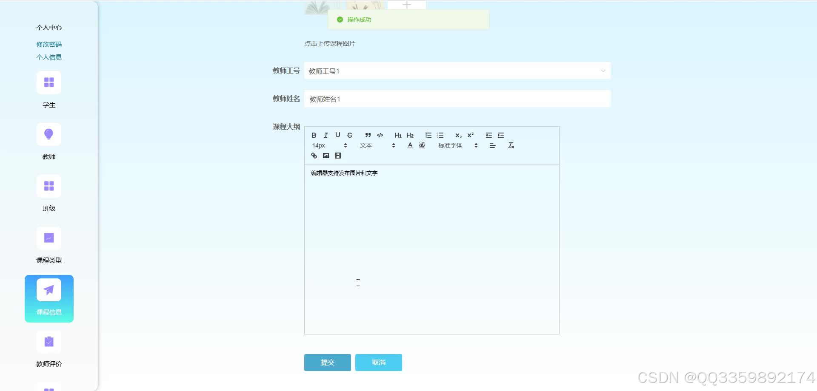Insert a code block
Screen dimensions: 817x391
click(x=380, y=135)
